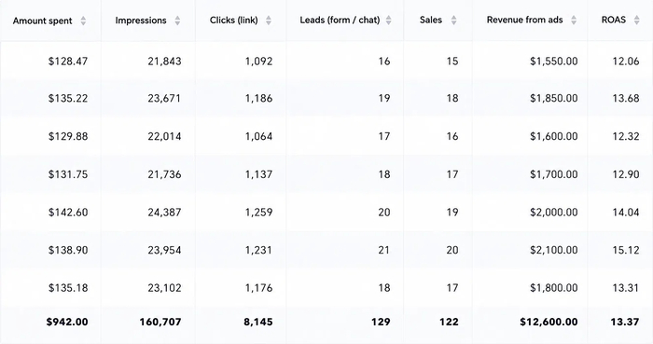The width and height of the screenshot is (653, 344).
Task: Click the 15.12 ROAS value
Action: pyautogui.click(x=626, y=251)
